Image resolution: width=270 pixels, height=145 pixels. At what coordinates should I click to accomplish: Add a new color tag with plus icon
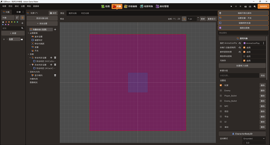tap(22, 23)
